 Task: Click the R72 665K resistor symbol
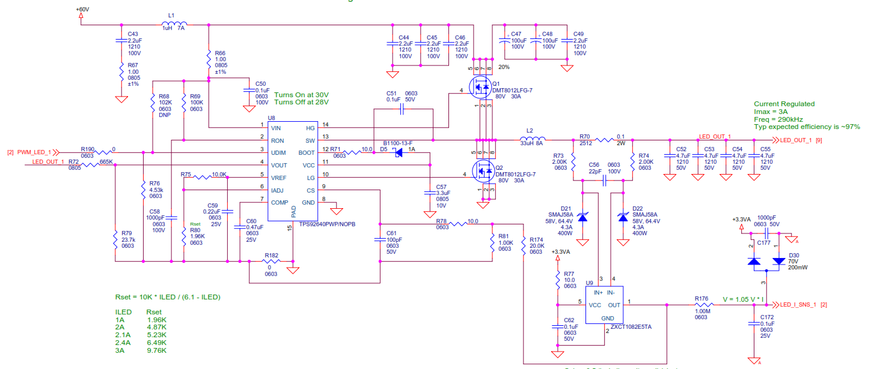coord(89,166)
